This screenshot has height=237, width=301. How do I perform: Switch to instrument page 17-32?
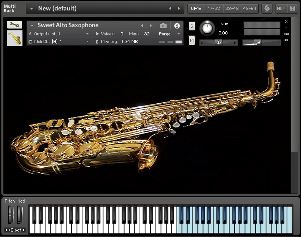coord(214,9)
